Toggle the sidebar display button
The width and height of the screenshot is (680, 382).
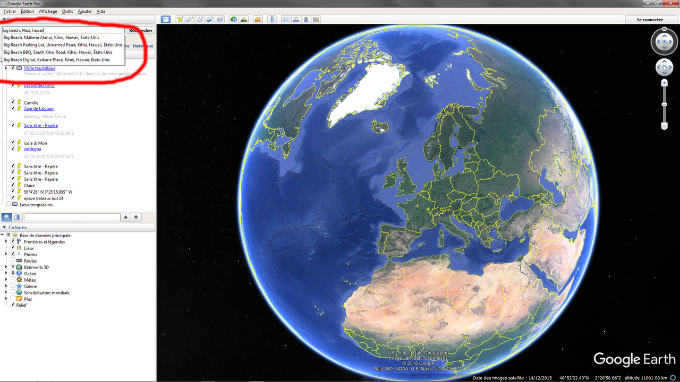(x=166, y=20)
